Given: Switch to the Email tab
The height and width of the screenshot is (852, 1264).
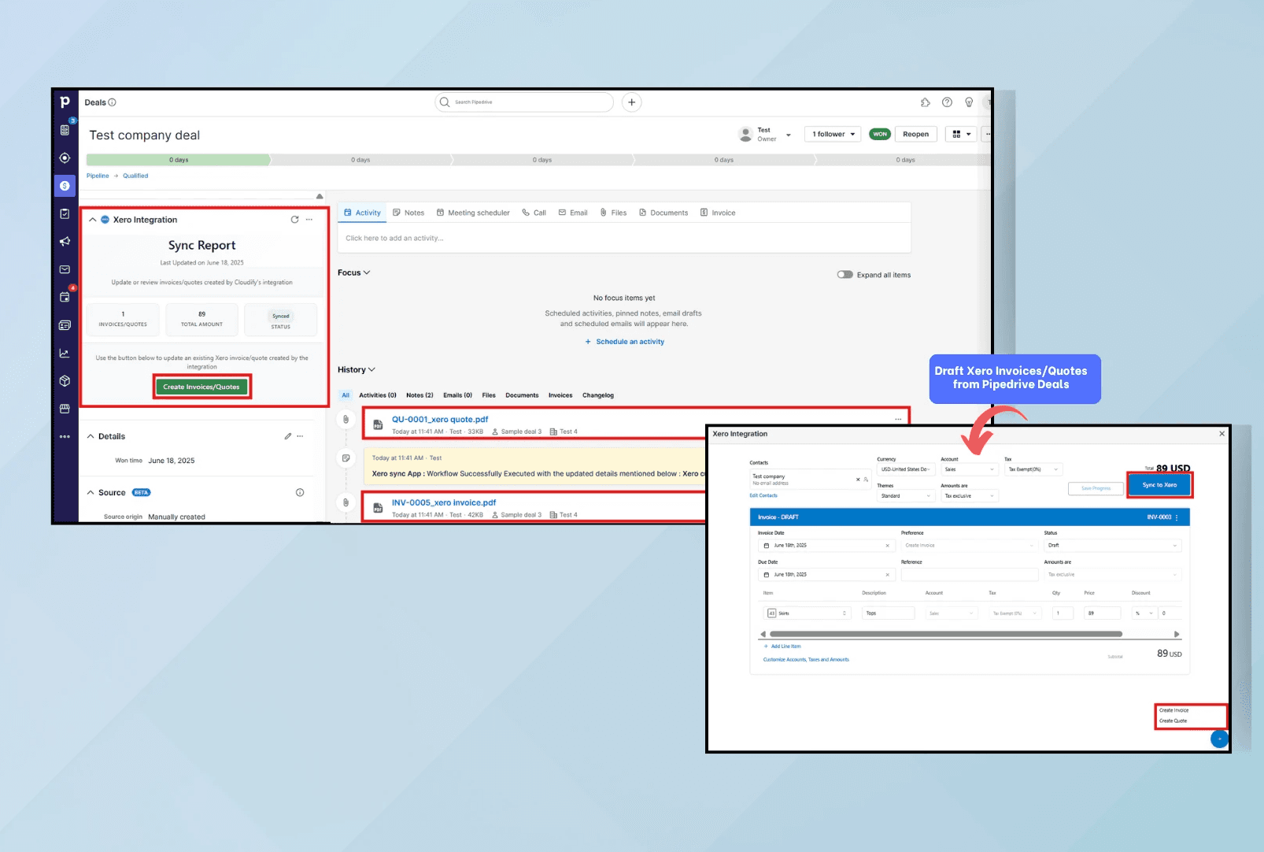Looking at the screenshot, I should [573, 213].
